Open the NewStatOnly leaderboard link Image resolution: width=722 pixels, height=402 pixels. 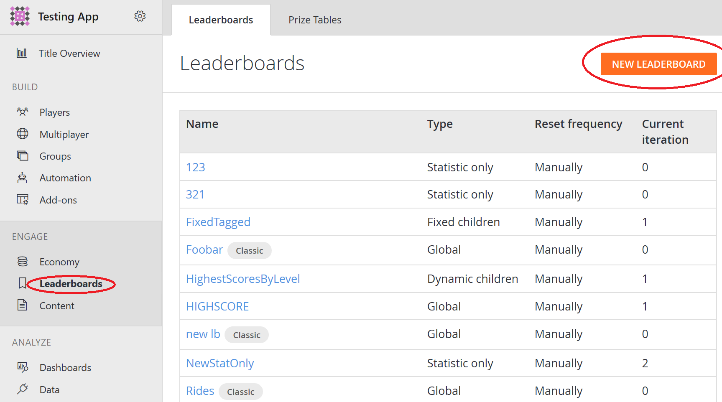tap(220, 363)
